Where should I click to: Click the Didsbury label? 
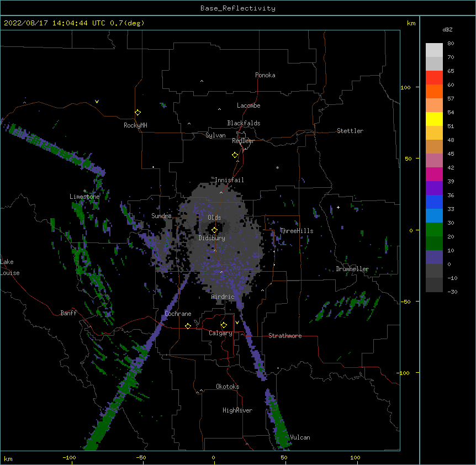click(x=212, y=238)
